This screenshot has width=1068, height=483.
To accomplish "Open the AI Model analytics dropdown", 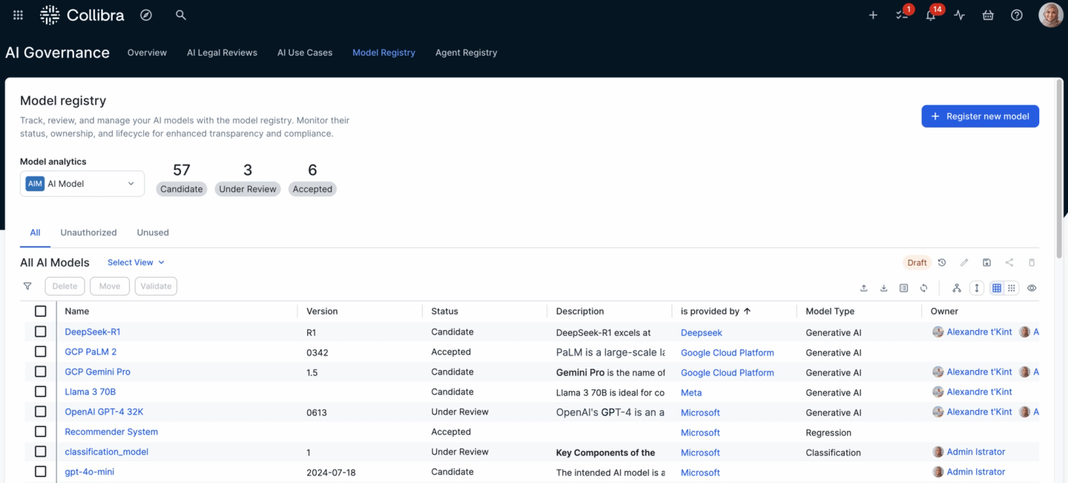I will (x=82, y=183).
